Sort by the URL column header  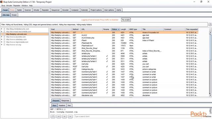92,29
